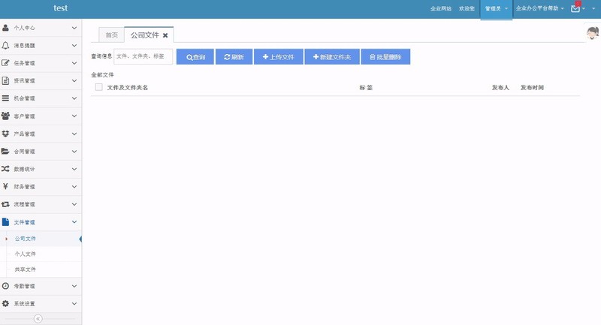Viewport: 601px width, 325px height.
Task: Collapse the sidebar with the double-arrow button
Action: 38,318
